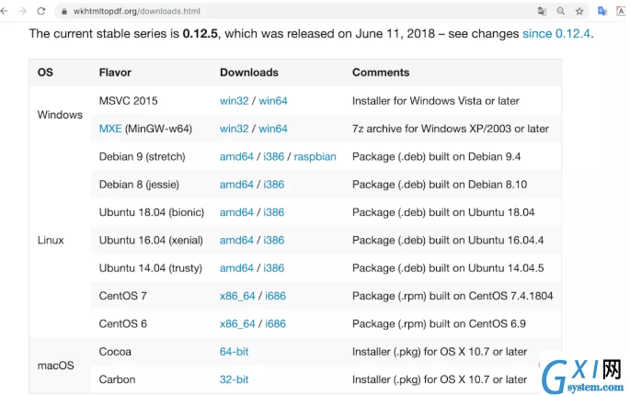The width and height of the screenshot is (630, 395).
Task: Download i386 for Debian 9 (stretch)
Action: 274,156
